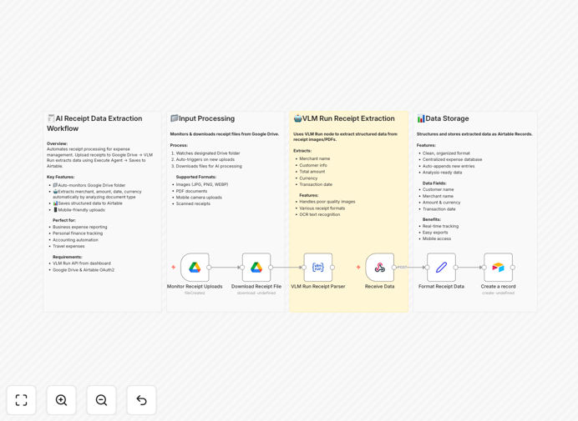Click 'Travel expenses' list item
578x421 pixels.
tap(68, 246)
